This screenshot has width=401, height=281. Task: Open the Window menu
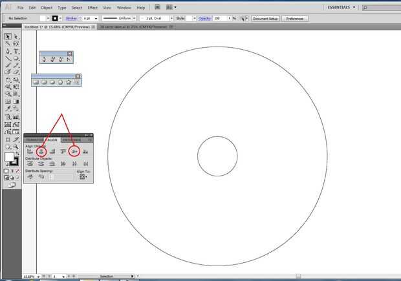click(124, 8)
